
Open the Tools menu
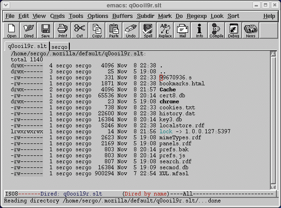[x=76, y=16]
